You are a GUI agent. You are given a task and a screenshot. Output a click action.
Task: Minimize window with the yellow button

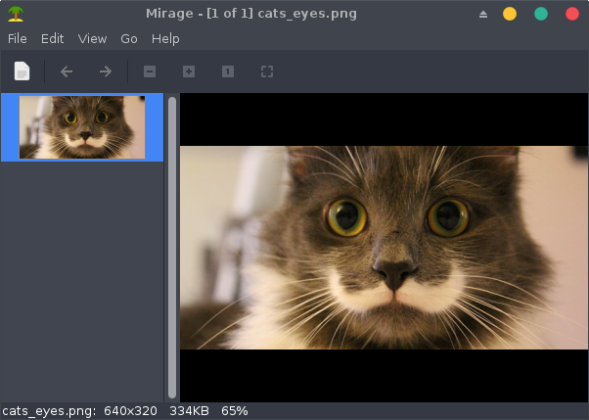point(510,14)
